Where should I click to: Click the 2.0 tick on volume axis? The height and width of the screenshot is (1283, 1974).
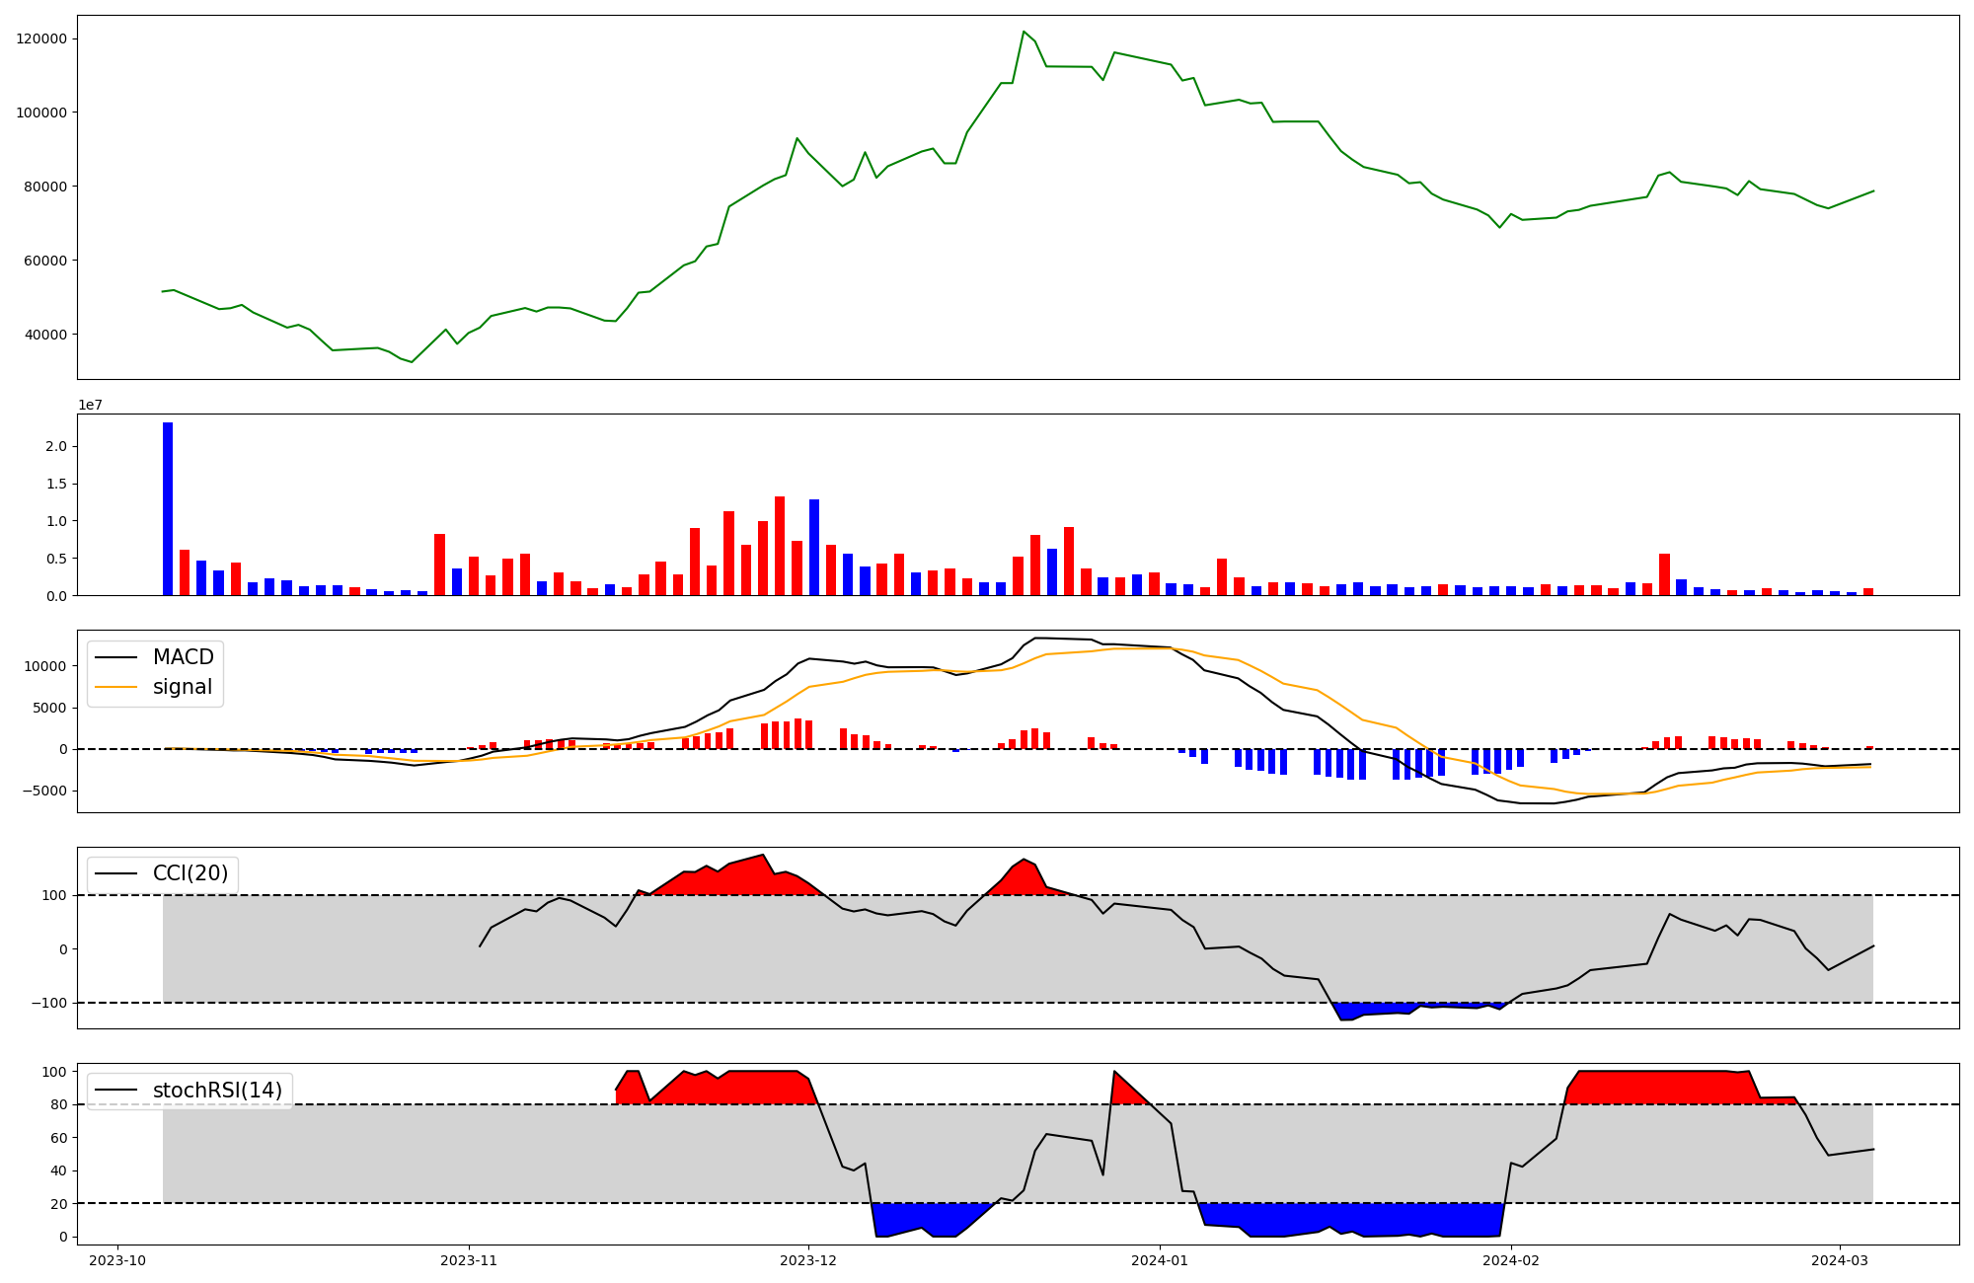(x=56, y=446)
